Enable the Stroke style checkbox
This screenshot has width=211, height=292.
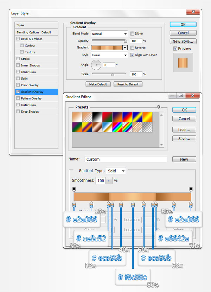coord(18,58)
